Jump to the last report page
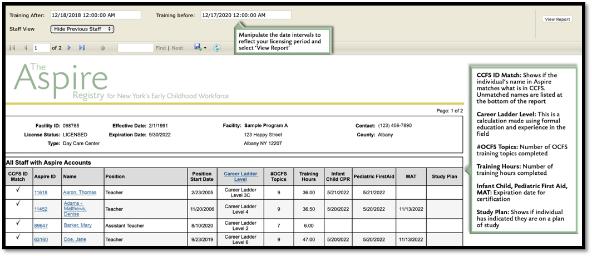The height and width of the screenshot is (256, 592). [82, 48]
